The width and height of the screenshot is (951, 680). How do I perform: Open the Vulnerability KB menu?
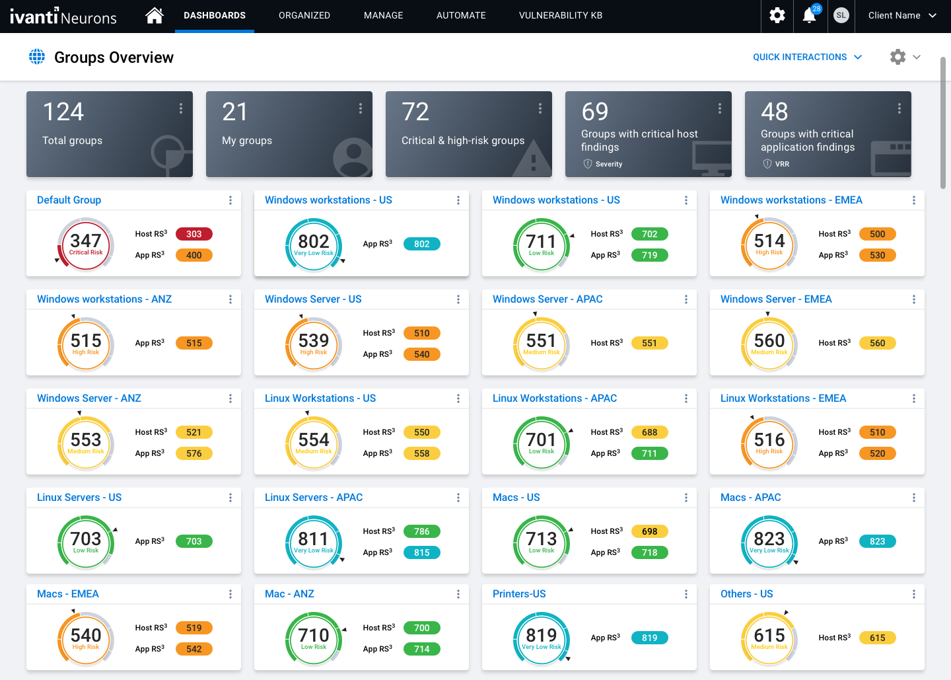pyautogui.click(x=561, y=15)
